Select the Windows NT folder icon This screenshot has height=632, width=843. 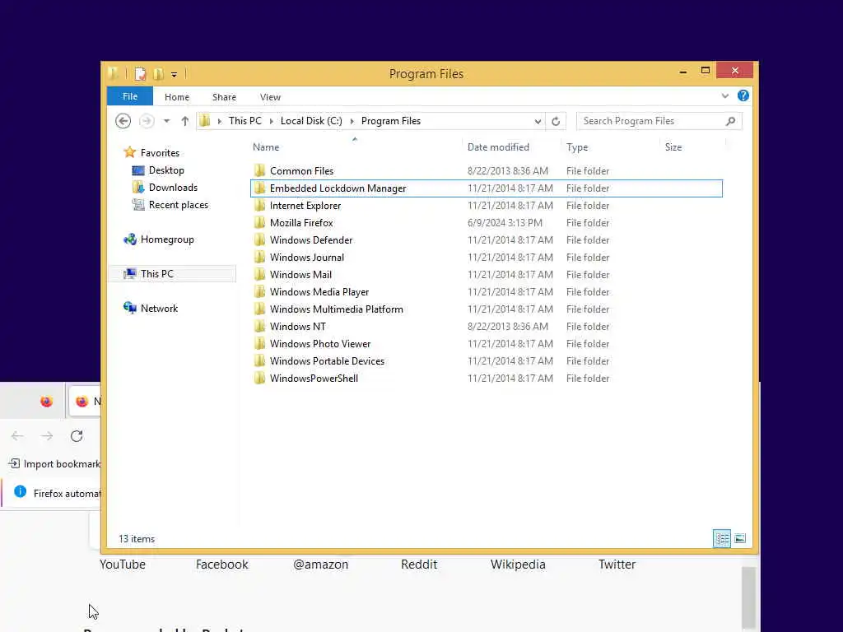[x=259, y=326]
